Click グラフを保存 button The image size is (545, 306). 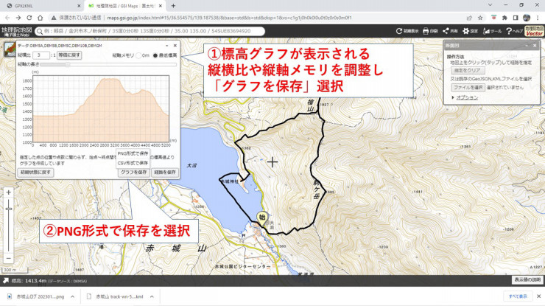click(134, 173)
